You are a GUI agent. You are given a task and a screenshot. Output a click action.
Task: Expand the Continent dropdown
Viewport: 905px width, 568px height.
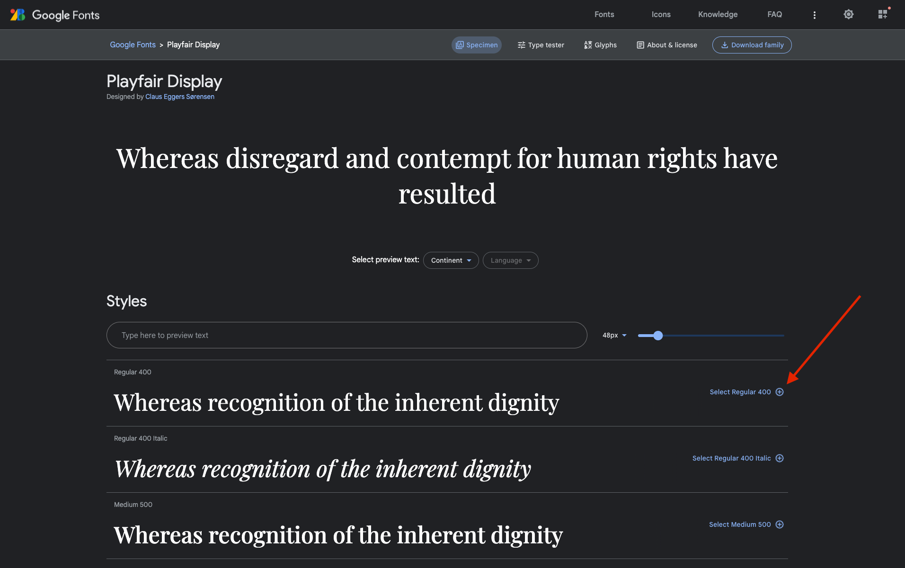click(x=451, y=260)
